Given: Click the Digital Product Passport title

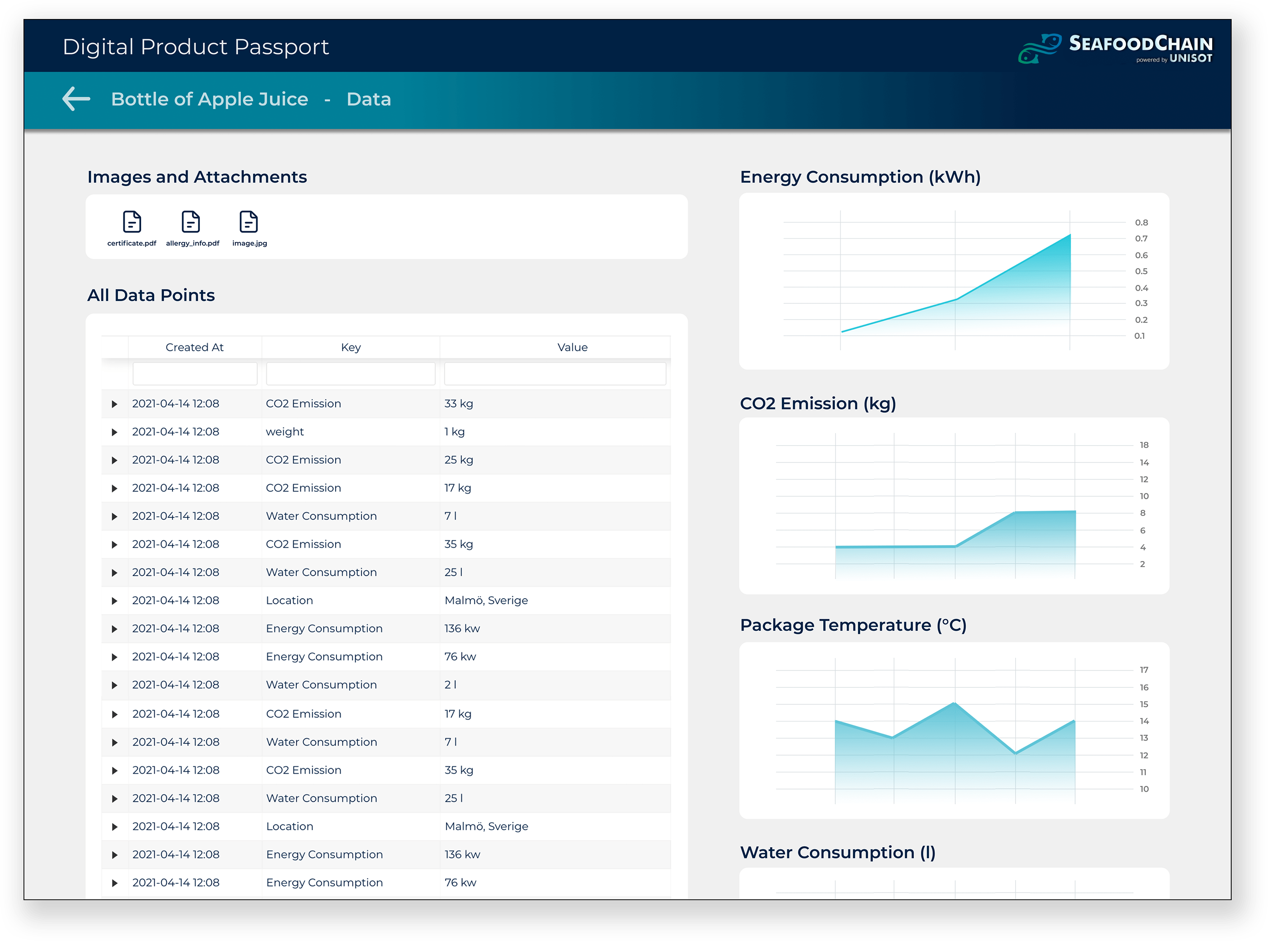Looking at the screenshot, I should coord(195,47).
